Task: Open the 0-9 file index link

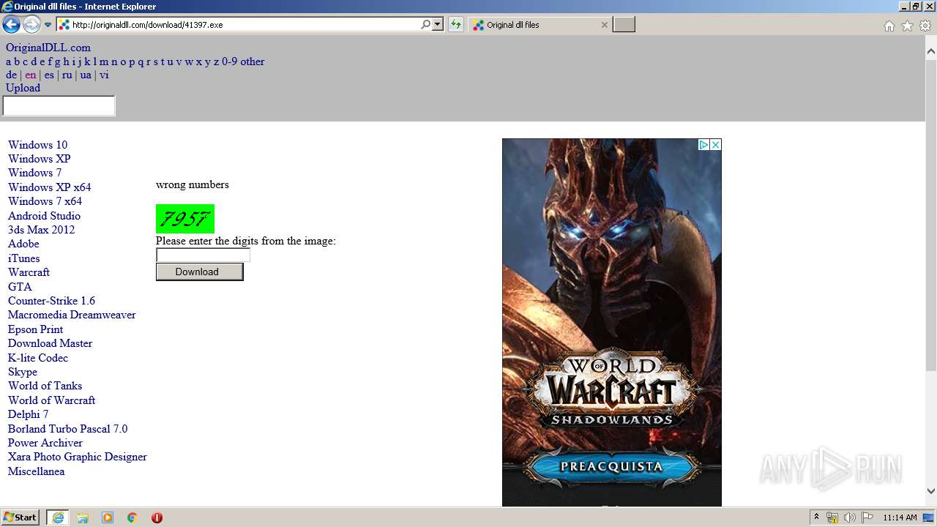Action: (x=229, y=61)
